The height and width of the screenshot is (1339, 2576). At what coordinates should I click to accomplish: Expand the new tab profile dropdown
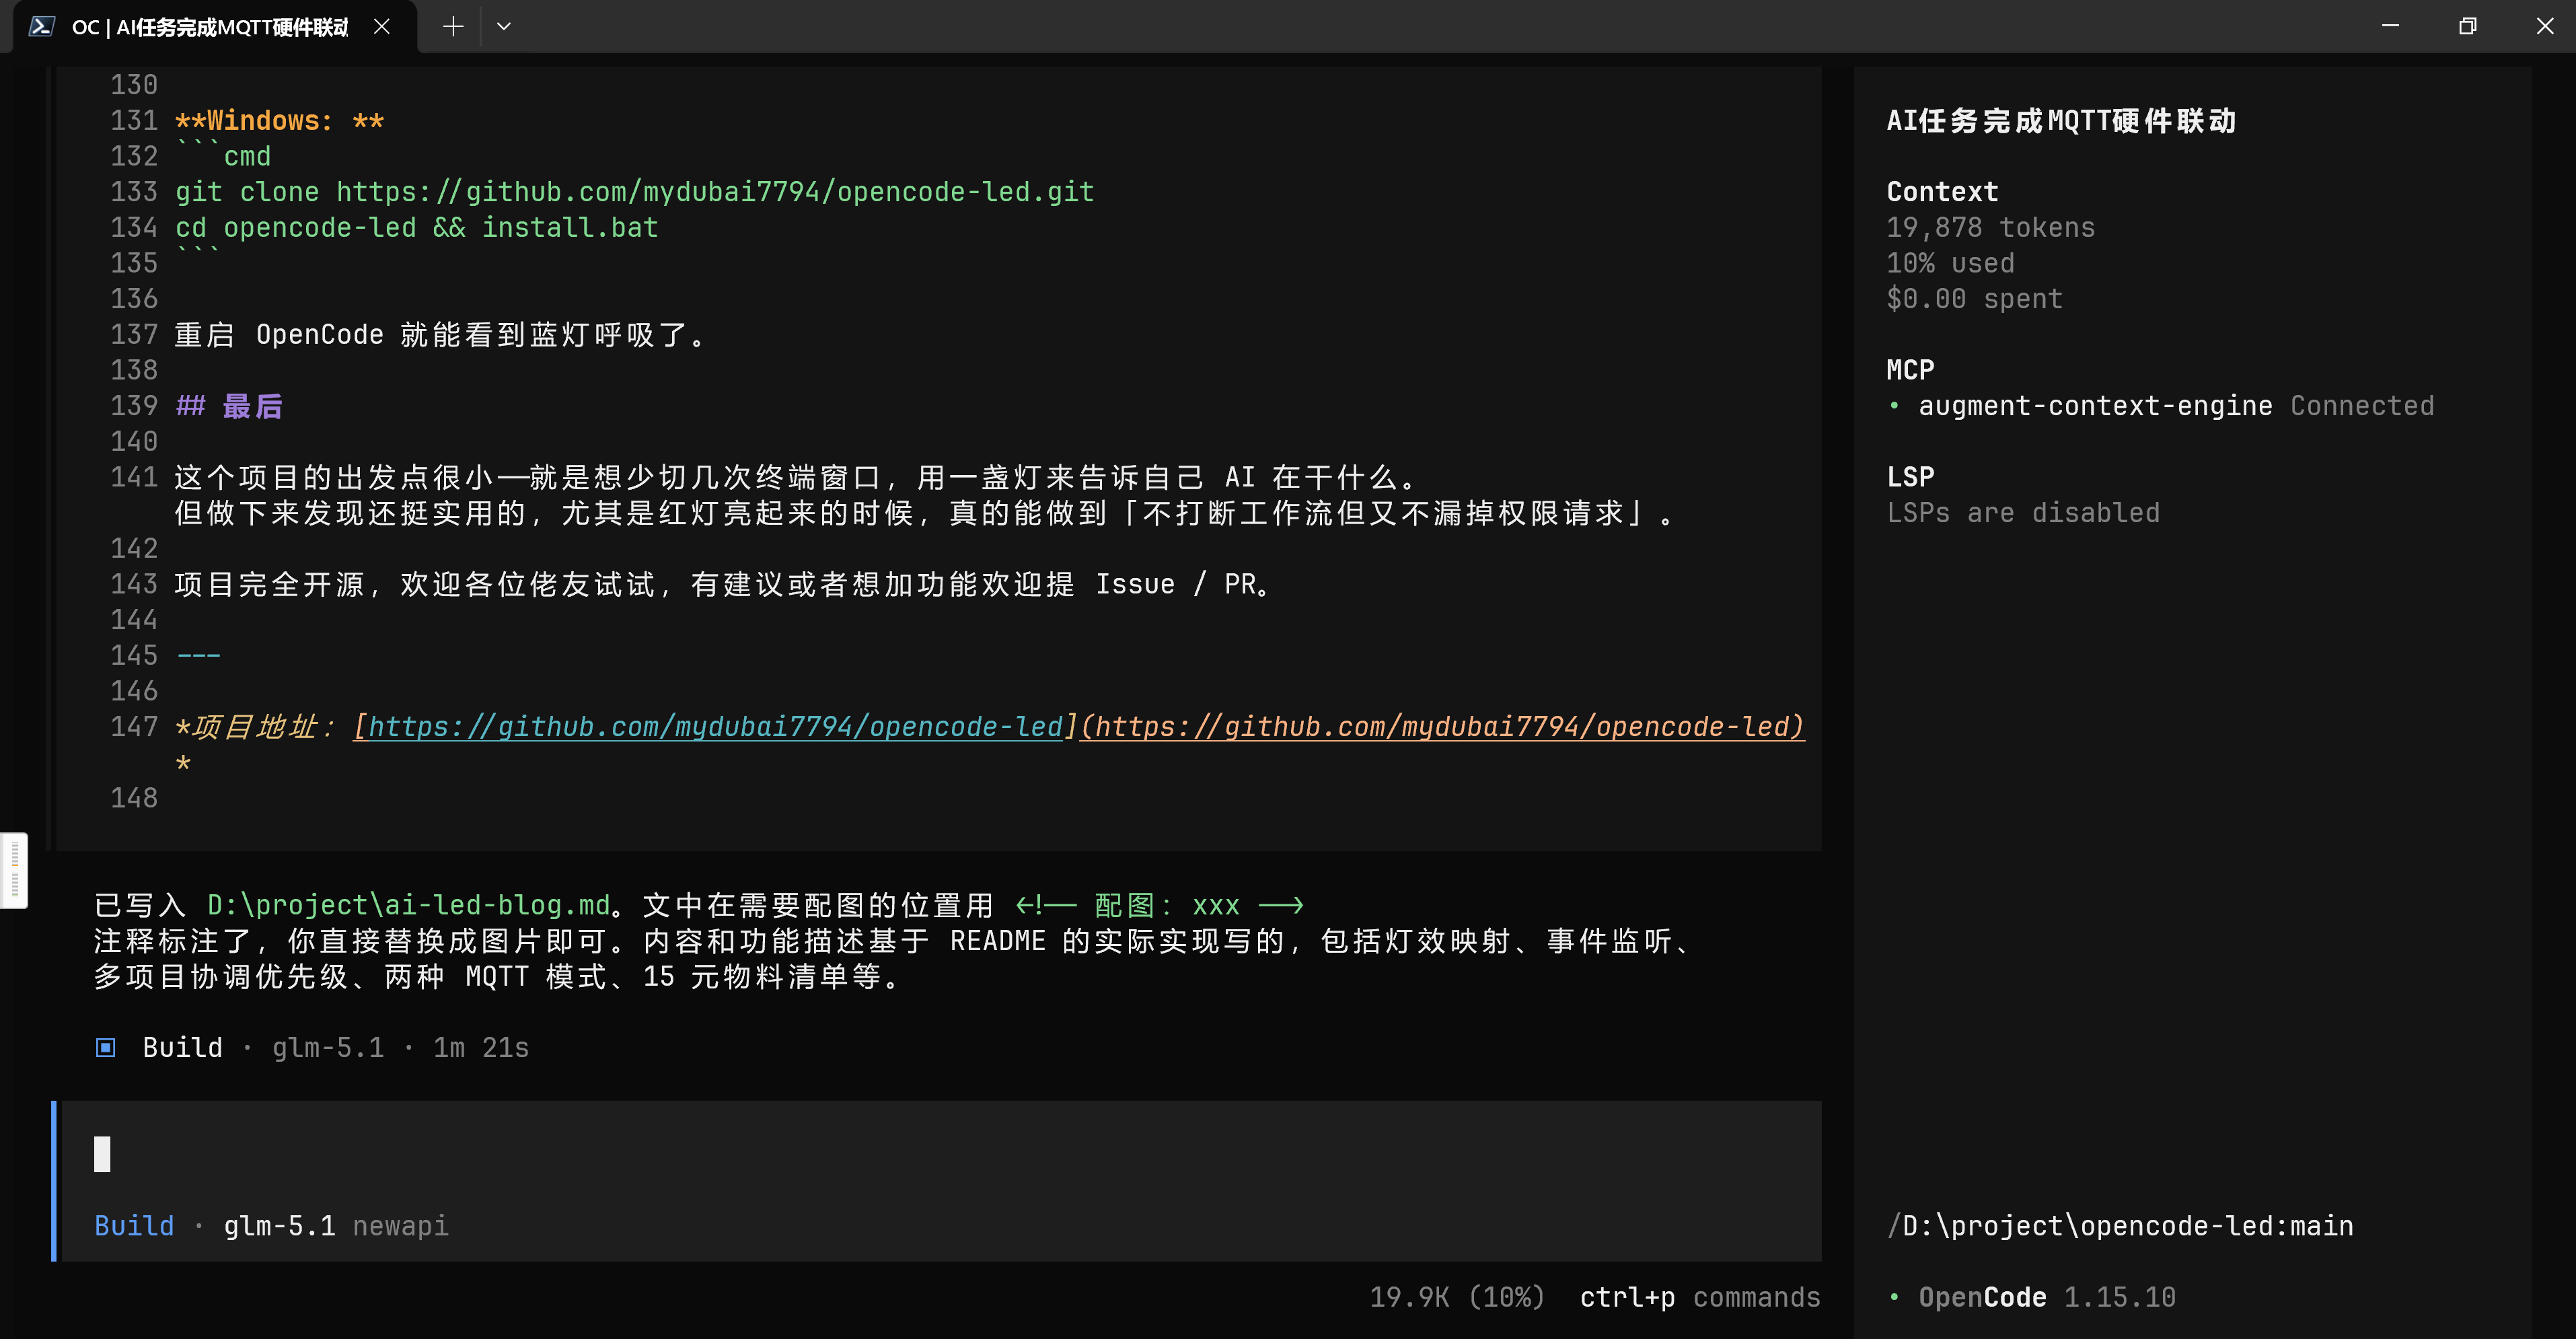[x=504, y=27]
